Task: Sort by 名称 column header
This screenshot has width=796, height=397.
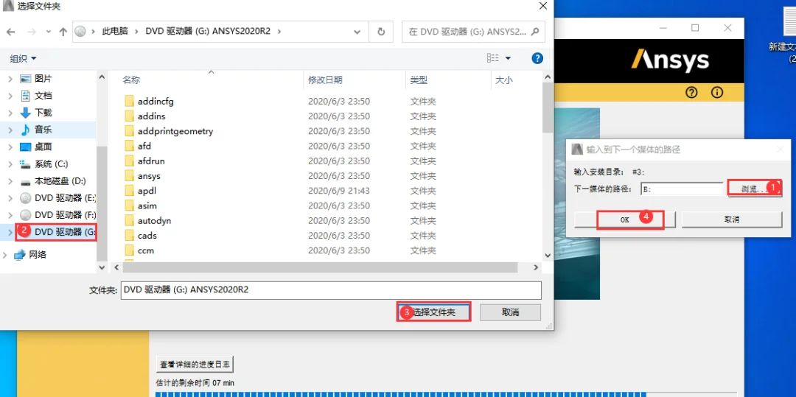Action: pyautogui.click(x=131, y=80)
